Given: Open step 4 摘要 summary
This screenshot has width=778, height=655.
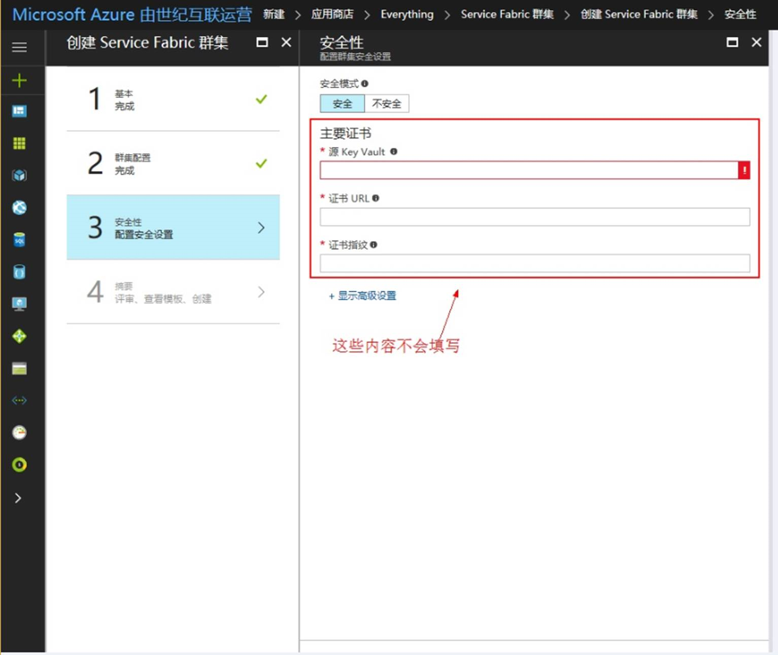Looking at the screenshot, I should 173,292.
